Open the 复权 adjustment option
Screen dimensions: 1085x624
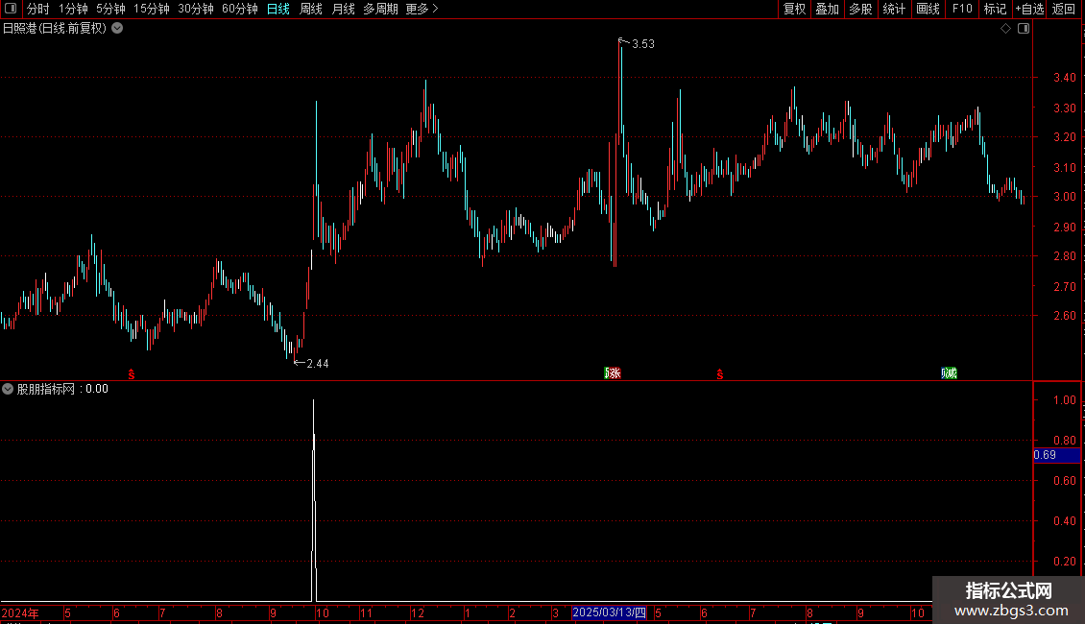tap(794, 9)
